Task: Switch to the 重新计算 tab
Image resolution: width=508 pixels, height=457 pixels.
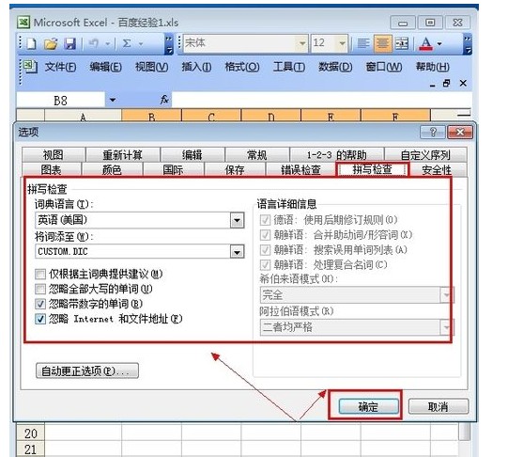Action: click(122, 155)
